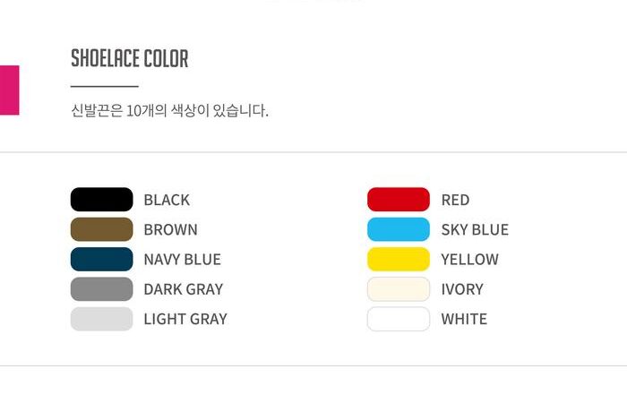
Task: Select the black shoelace color swatch
Action: click(101, 200)
